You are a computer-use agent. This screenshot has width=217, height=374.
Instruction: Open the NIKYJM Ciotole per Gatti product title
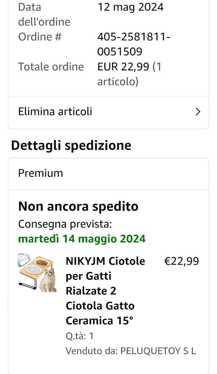click(105, 291)
